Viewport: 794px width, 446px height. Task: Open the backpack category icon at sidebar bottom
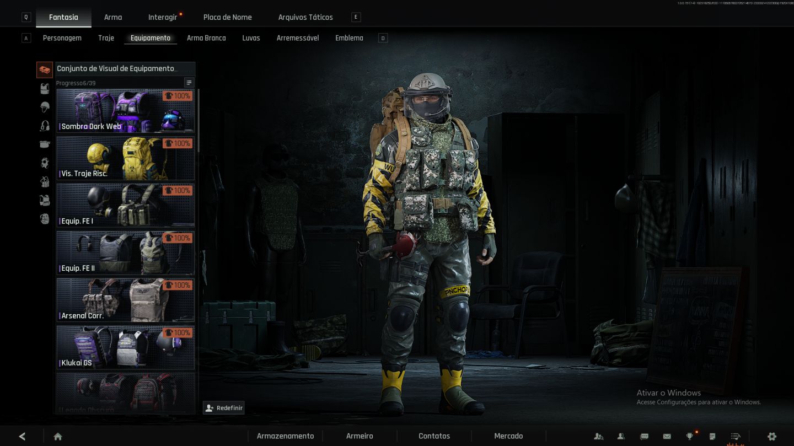[x=45, y=219]
